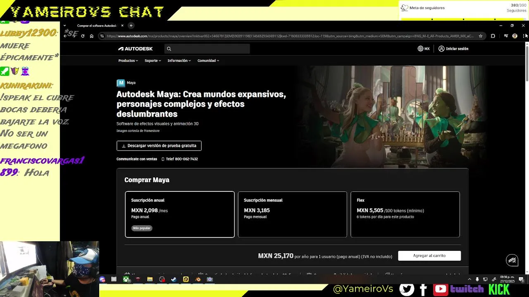Click the Comunícate con ventas text
529x297 pixels.
pyautogui.click(x=137, y=159)
